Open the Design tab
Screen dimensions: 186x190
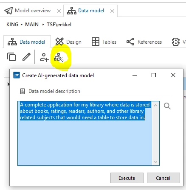point(68,42)
